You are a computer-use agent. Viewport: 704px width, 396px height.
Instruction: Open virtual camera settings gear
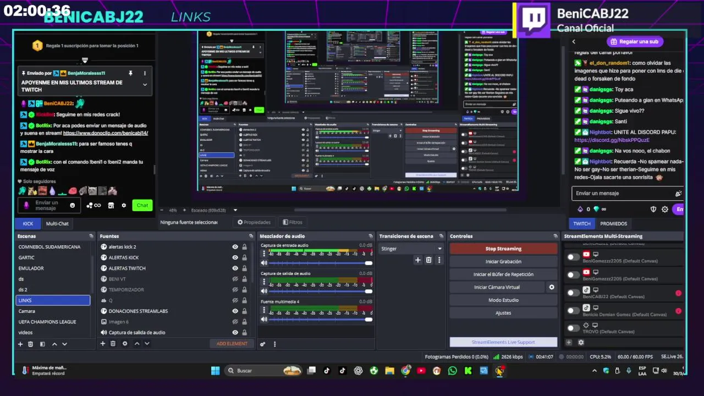tap(552, 287)
